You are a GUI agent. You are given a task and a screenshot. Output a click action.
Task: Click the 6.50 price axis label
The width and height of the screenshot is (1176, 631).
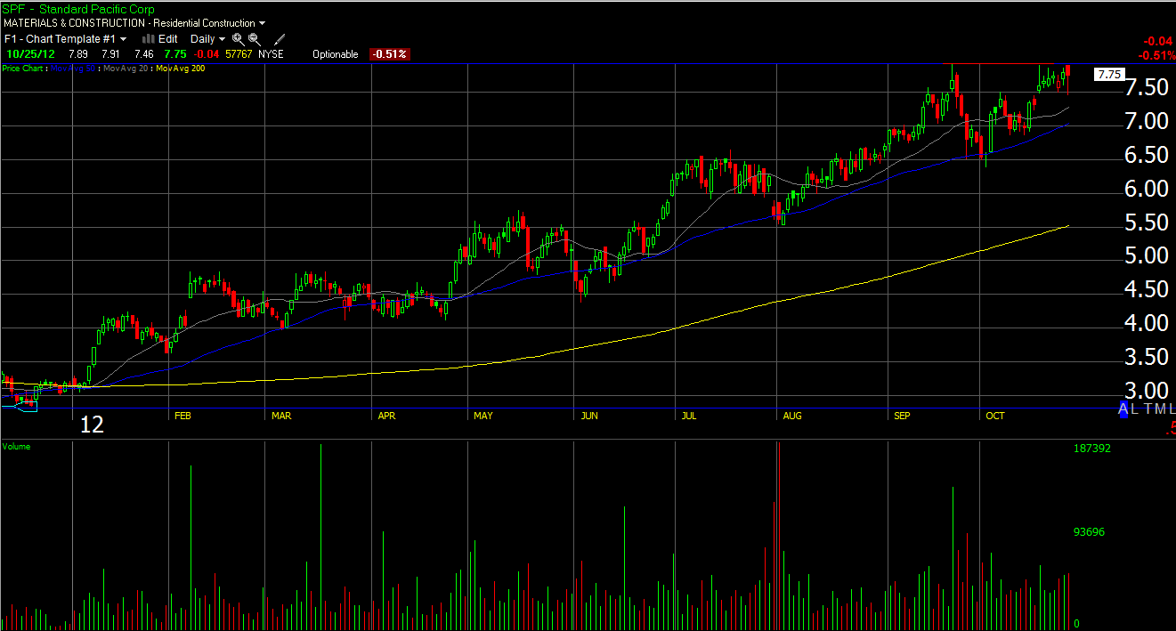pyautogui.click(x=1148, y=155)
